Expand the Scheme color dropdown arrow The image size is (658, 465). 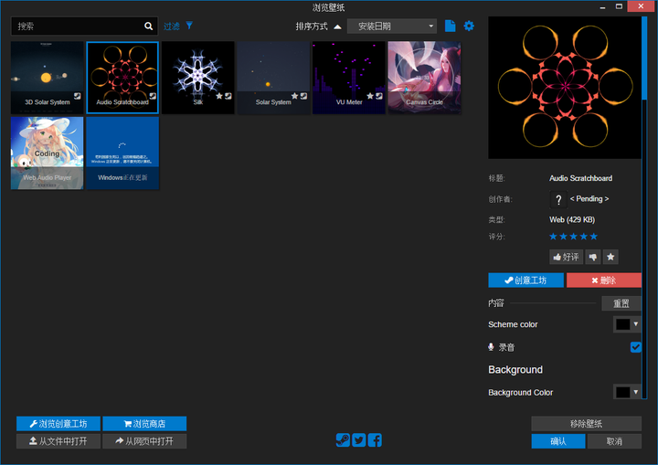pyautogui.click(x=636, y=324)
